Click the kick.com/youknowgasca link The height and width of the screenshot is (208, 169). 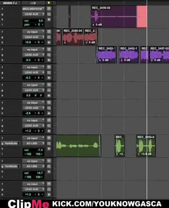pyautogui.click(x=107, y=204)
